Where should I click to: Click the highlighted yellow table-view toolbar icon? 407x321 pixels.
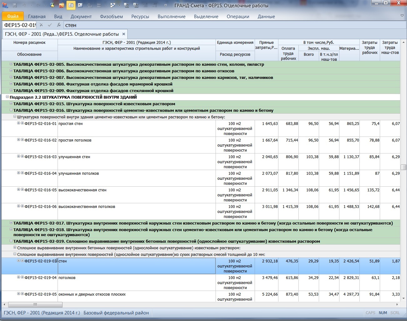(x=71, y=5)
